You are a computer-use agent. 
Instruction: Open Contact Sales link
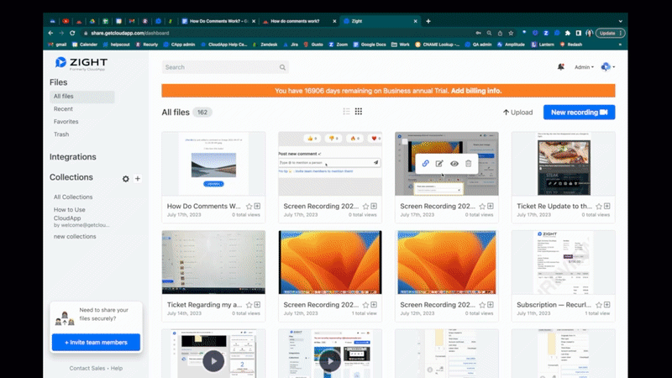[x=87, y=368]
